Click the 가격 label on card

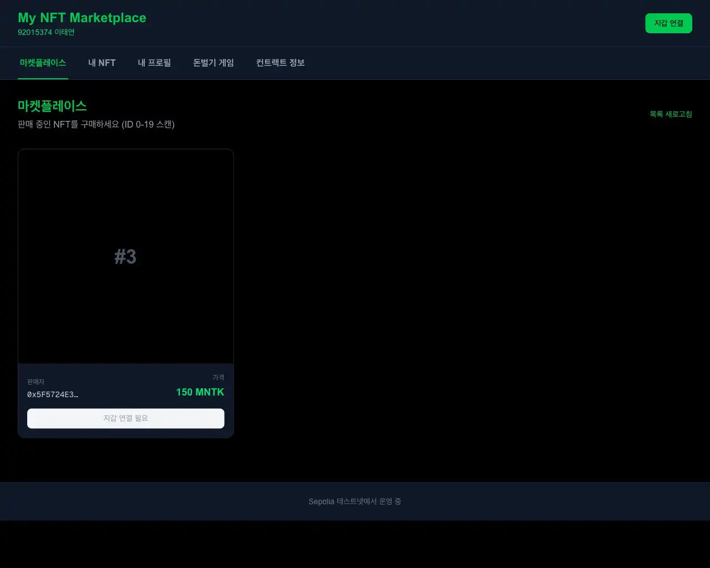[218, 377]
